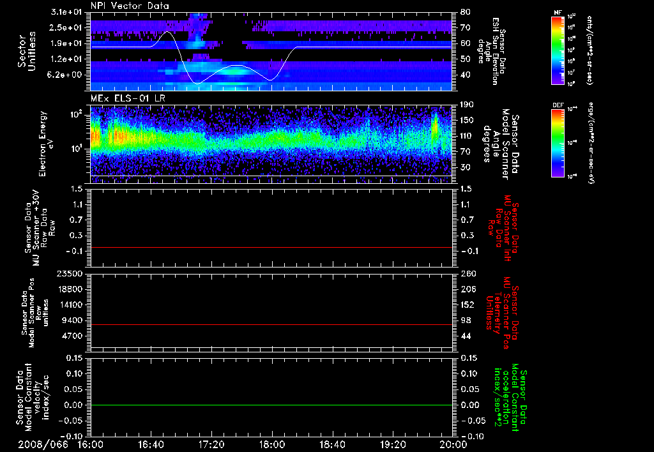Image resolution: width=654 pixels, height=452 pixels.
Task: Click the 'Model Scanner Angle degrees' axis title
Action: click(501, 144)
